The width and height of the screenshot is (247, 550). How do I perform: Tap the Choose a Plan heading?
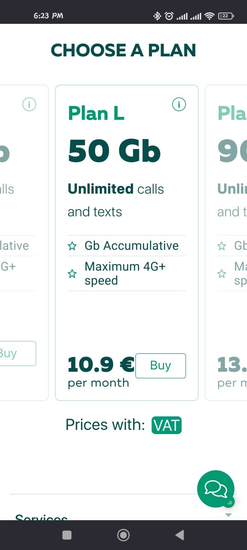click(123, 50)
